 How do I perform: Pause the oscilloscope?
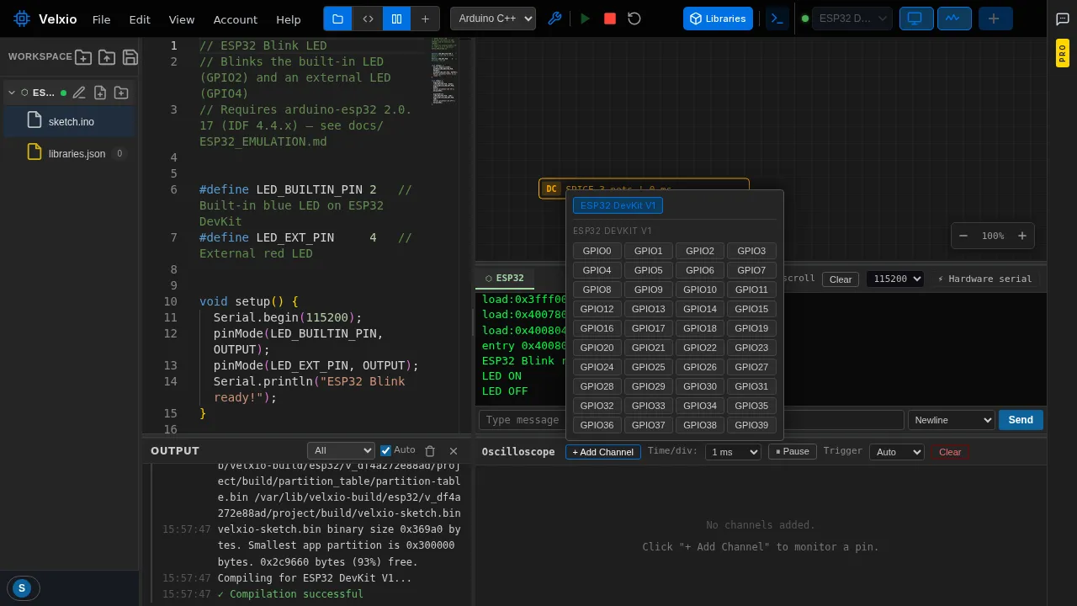pos(793,452)
